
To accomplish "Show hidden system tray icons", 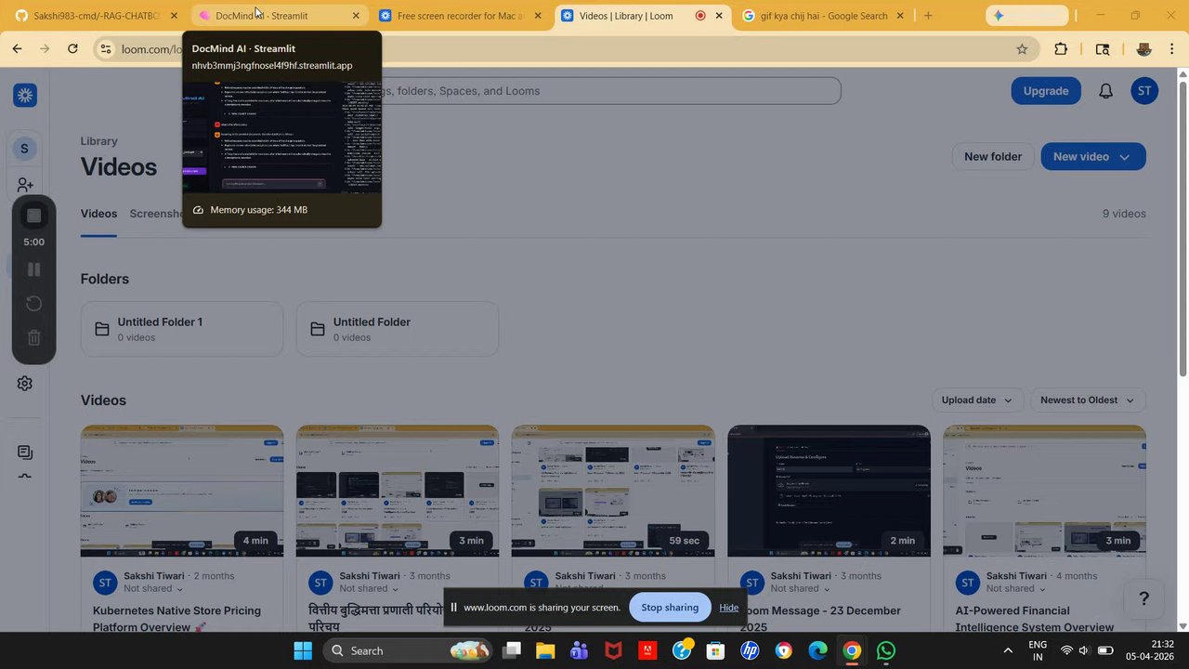I will click(1008, 650).
